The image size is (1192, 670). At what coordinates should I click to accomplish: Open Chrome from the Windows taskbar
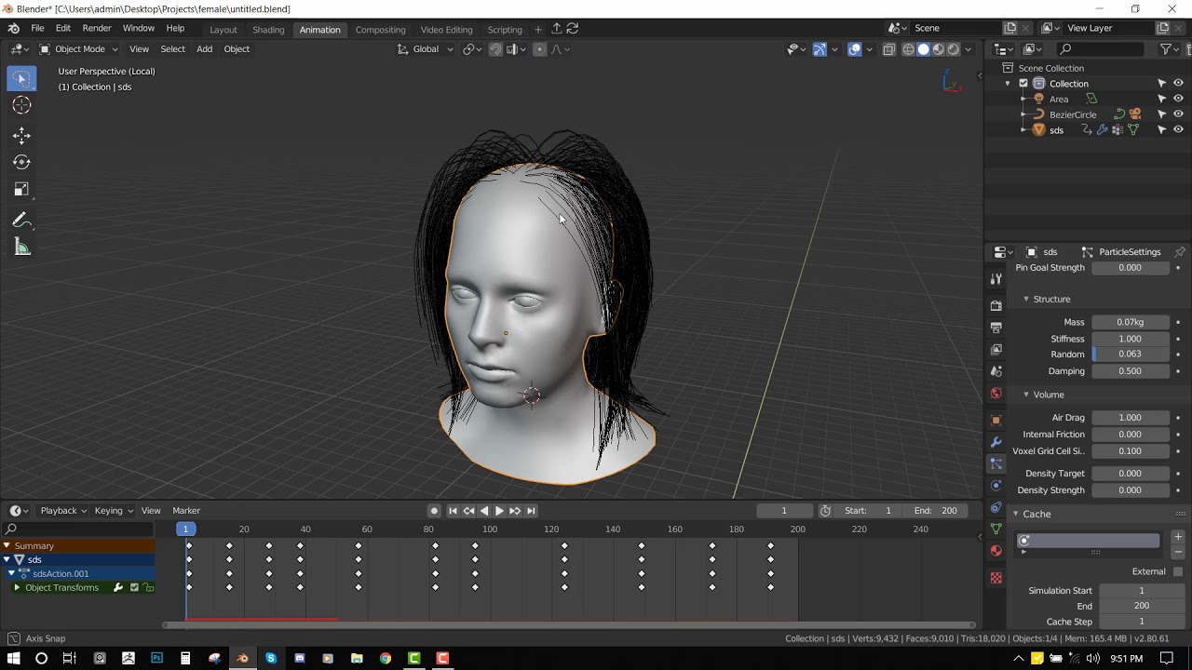tap(386, 659)
